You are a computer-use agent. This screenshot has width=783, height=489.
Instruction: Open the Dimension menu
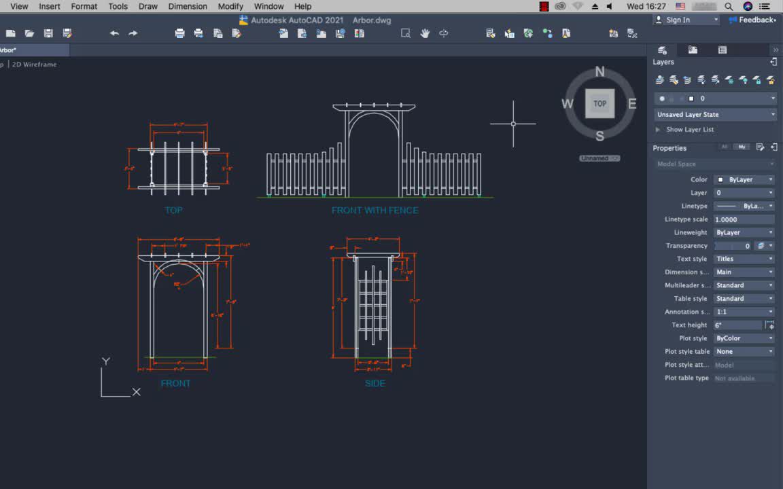188,6
